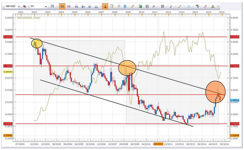Click the 0.70000 red price label
Screen dimensions: 244x150
[8, 66]
